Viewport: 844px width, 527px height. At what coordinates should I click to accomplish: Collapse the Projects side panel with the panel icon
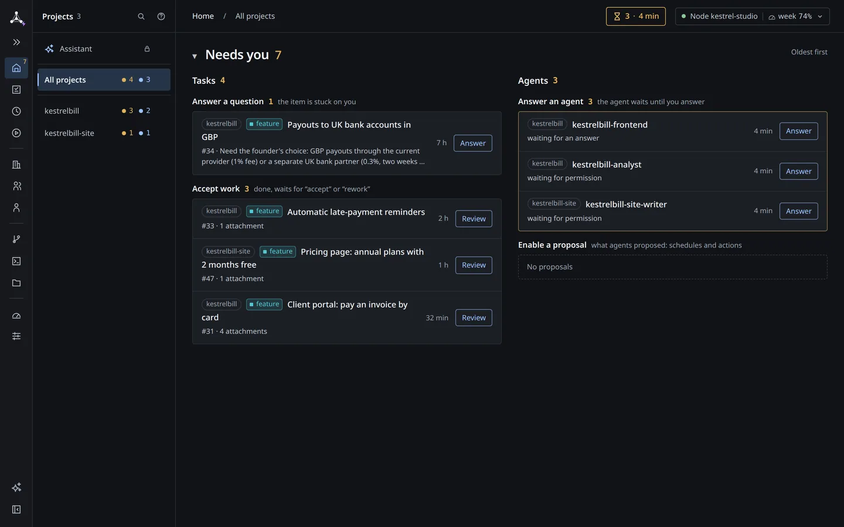16,509
